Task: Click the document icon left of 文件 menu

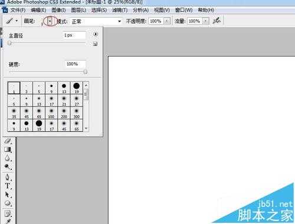Action: (4, 10)
